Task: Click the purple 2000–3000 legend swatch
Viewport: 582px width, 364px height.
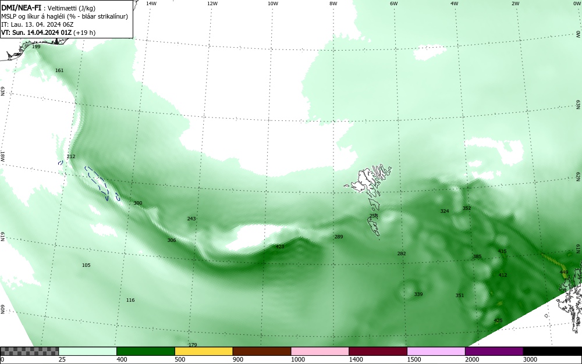Action: [x=494, y=351]
